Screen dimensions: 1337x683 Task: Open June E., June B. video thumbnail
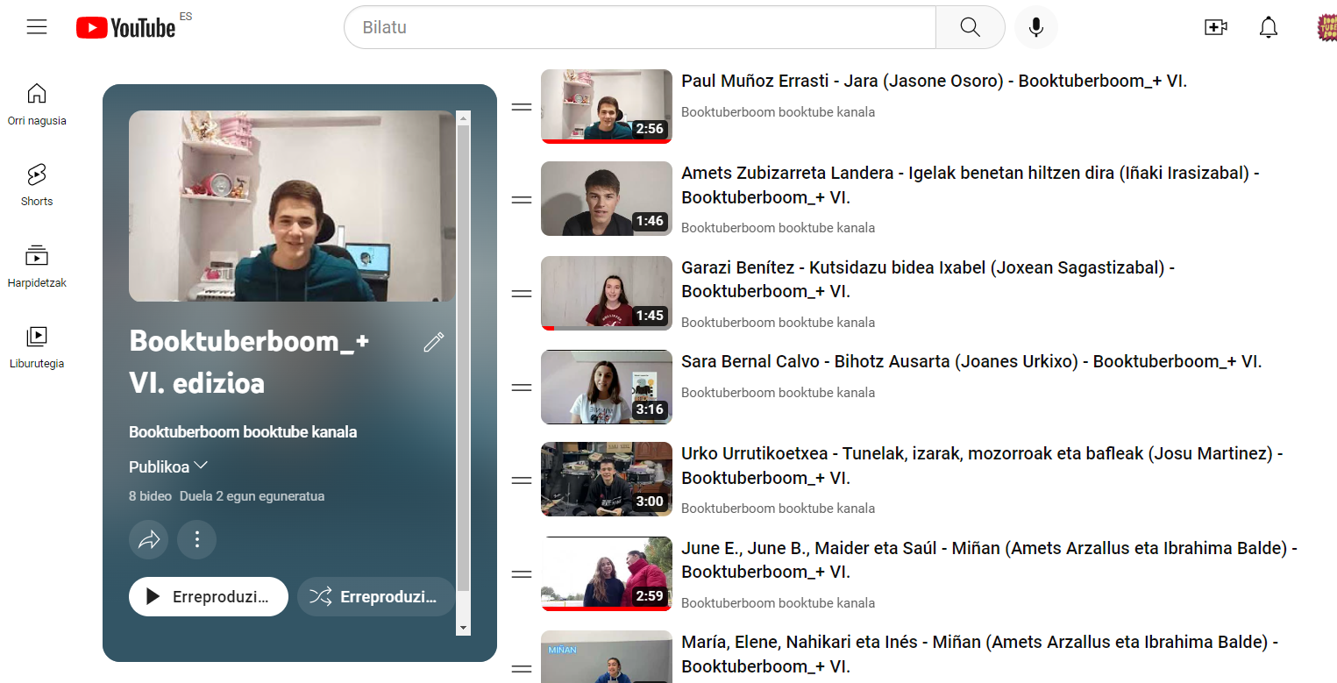click(x=607, y=574)
